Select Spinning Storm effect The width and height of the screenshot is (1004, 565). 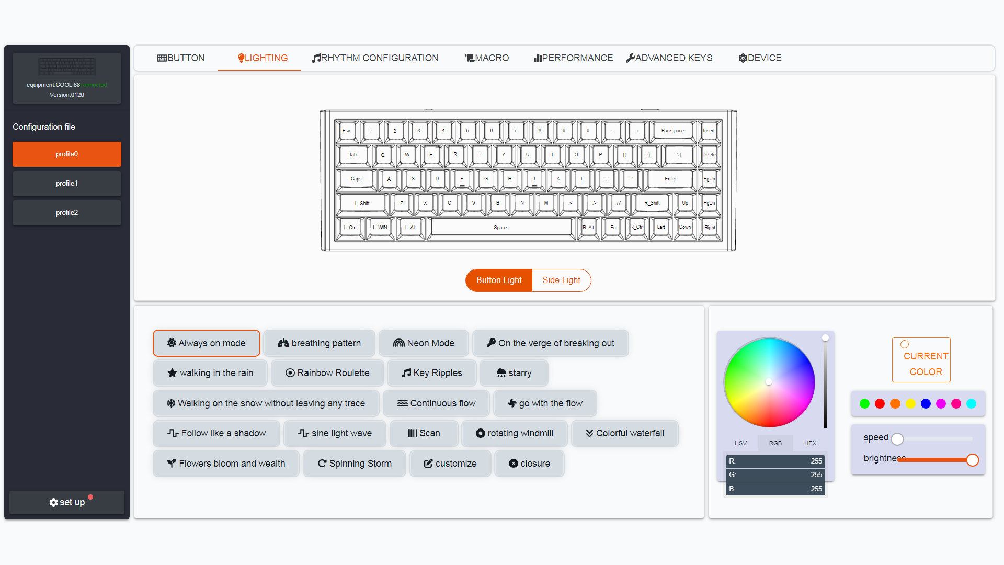tap(355, 464)
